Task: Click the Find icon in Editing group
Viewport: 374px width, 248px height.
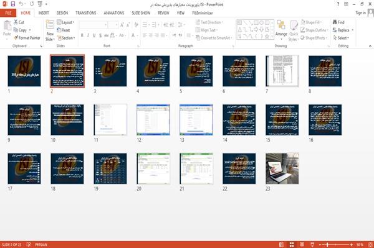Action: click(x=335, y=22)
